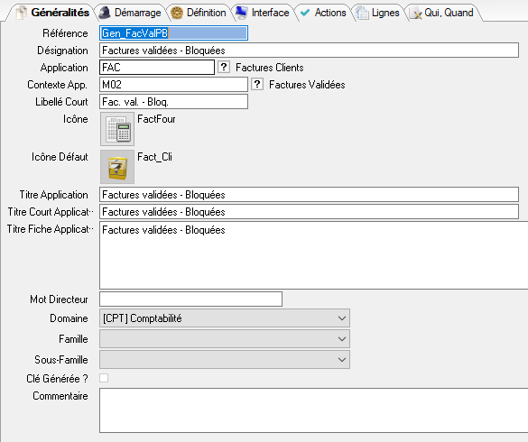Screen dimensions: 528x442
Task: Click the Définition tab gear icon
Action: point(177,13)
